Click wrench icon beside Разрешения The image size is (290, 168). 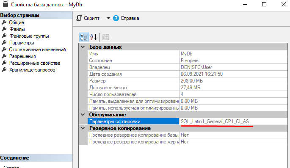click(4, 56)
